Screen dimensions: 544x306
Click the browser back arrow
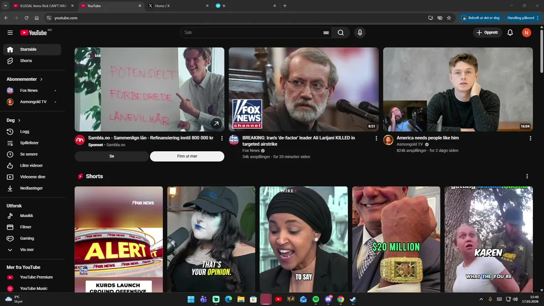6,18
